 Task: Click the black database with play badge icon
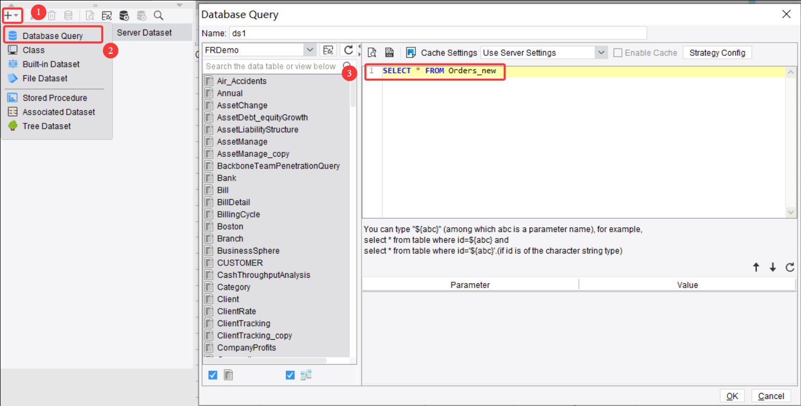click(124, 16)
